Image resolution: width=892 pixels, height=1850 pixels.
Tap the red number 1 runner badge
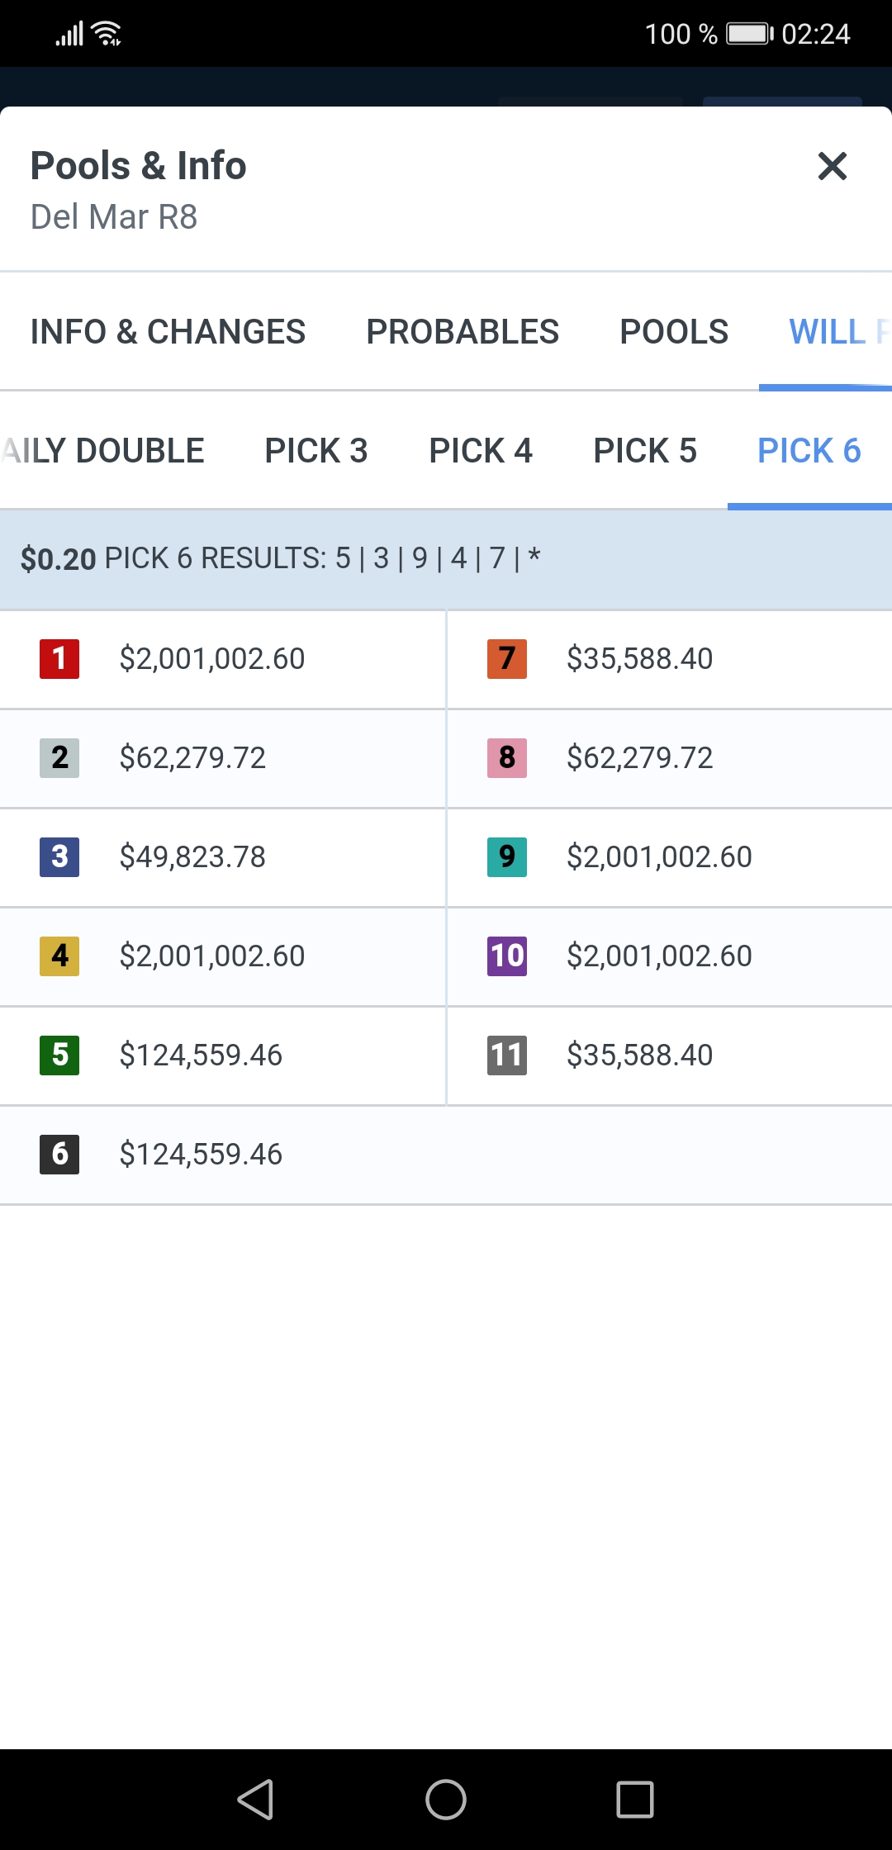(x=59, y=659)
